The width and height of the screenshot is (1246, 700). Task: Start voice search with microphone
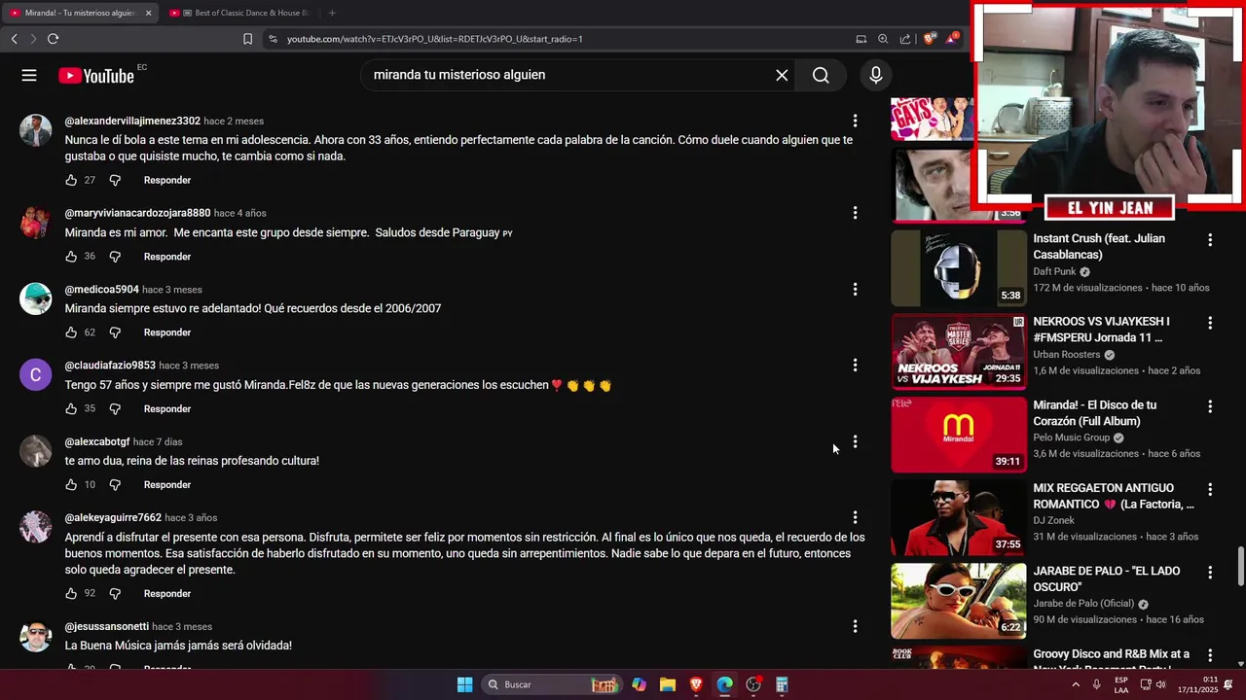[876, 75]
